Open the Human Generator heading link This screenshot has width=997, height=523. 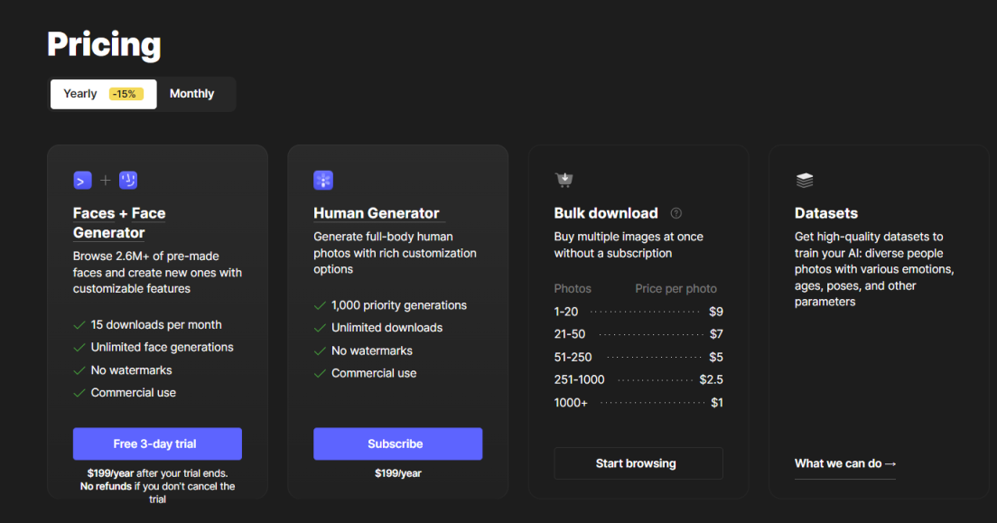[377, 213]
